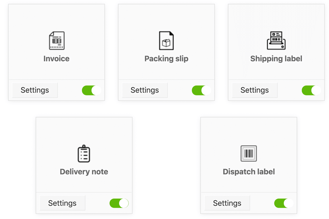The height and width of the screenshot is (219, 329).
Task: Click the Delivery note heading
Action: click(84, 172)
